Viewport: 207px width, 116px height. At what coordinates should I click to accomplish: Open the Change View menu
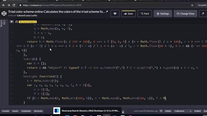[x=185, y=14]
